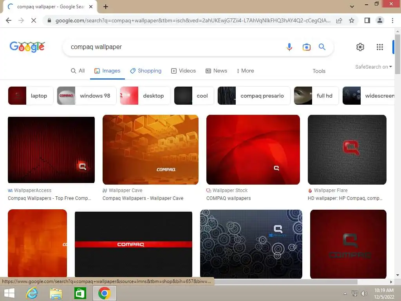
Task: Open the Wallpaper Flare source link
Action: [x=328, y=190]
